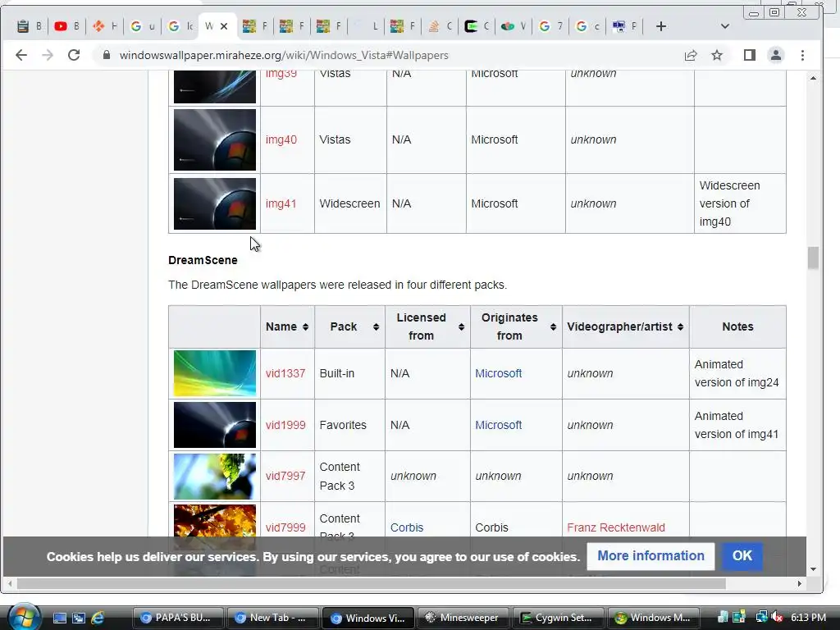Open a new browser tab

661,26
